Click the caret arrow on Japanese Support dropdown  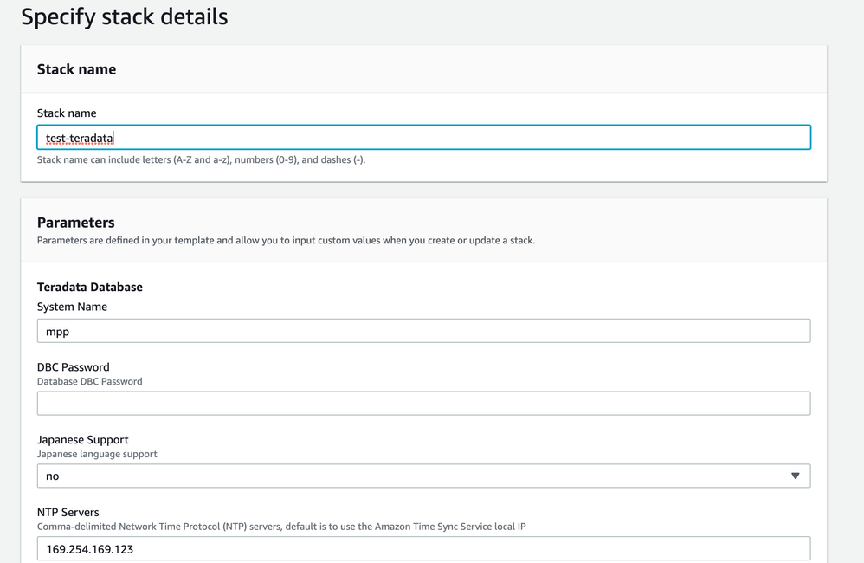pos(797,476)
